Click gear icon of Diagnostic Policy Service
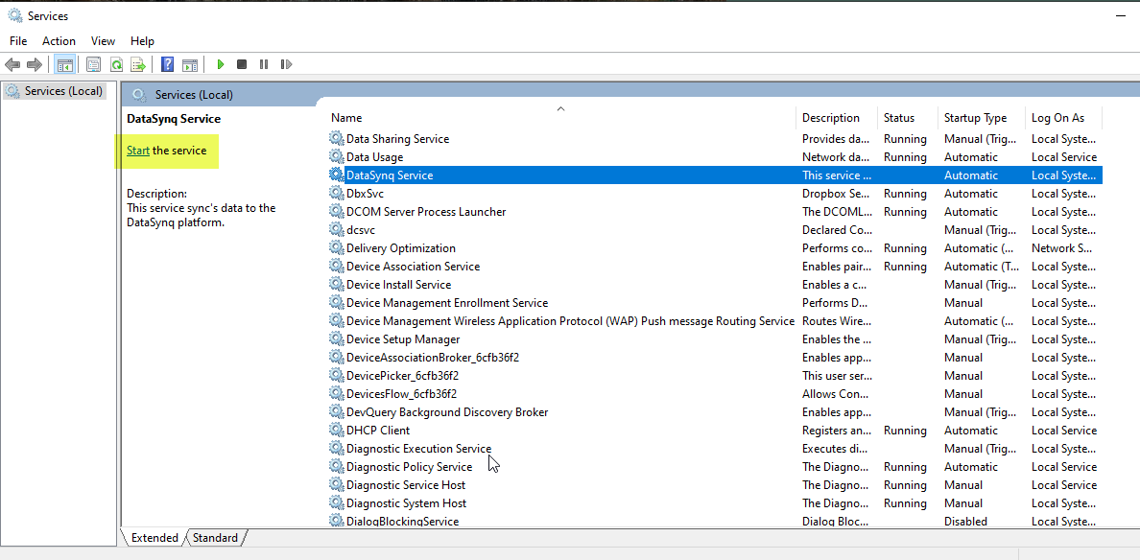Viewport: 1140px width, 560px height. [x=336, y=466]
